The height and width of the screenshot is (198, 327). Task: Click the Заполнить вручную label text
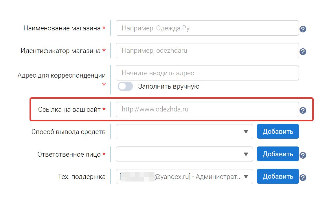(x=169, y=86)
